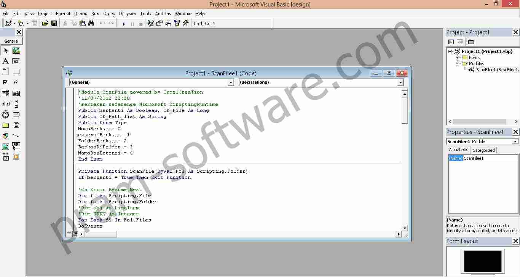Toggle Folders in the Project panel
The width and height of the screenshot is (520, 277).
click(471, 42)
